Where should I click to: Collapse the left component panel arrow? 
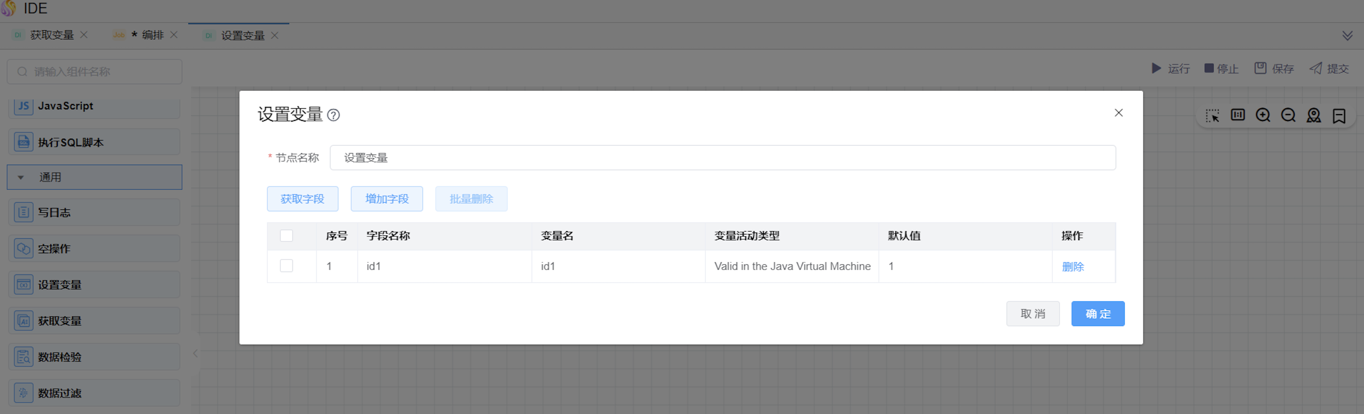coord(196,353)
